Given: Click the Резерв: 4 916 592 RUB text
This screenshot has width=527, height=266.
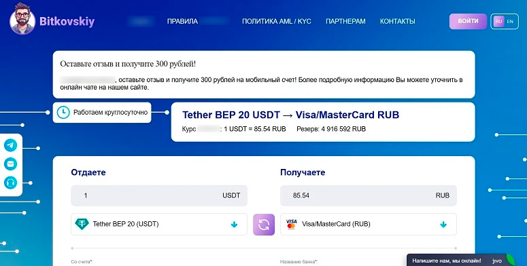Looking at the screenshot, I should click(x=331, y=129).
